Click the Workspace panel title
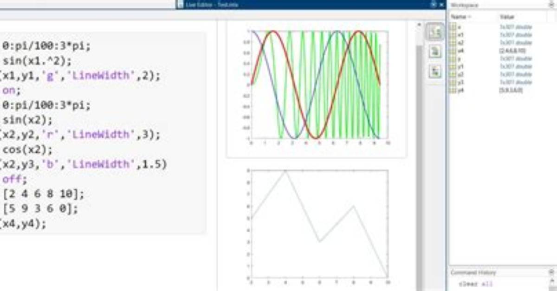This screenshot has width=557, height=291. pyautogui.click(x=464, y=5)
